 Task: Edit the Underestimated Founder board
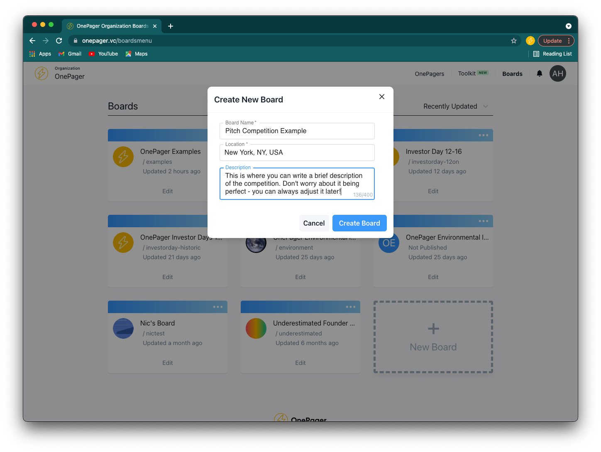click(x=300, y=363)
